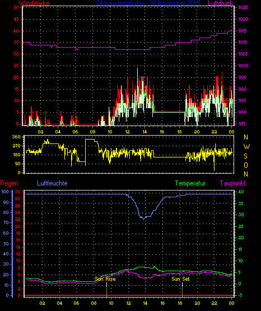This screenshot has height=311, width=261.
Task: Click the S compass direction letter
Action: pyautogui.click(x=246, y=156)
